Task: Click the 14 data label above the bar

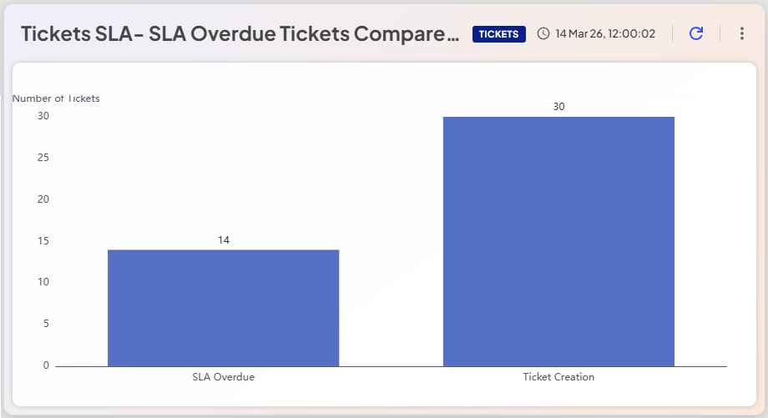Action: tap(224, 240)
